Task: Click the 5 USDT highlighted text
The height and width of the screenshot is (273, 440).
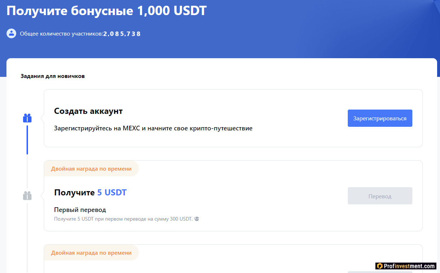Action: pyautogui.click(x=112, y=192)
